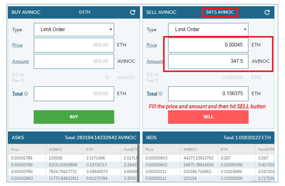Open Total info icon in buy panel

point(26,94)
